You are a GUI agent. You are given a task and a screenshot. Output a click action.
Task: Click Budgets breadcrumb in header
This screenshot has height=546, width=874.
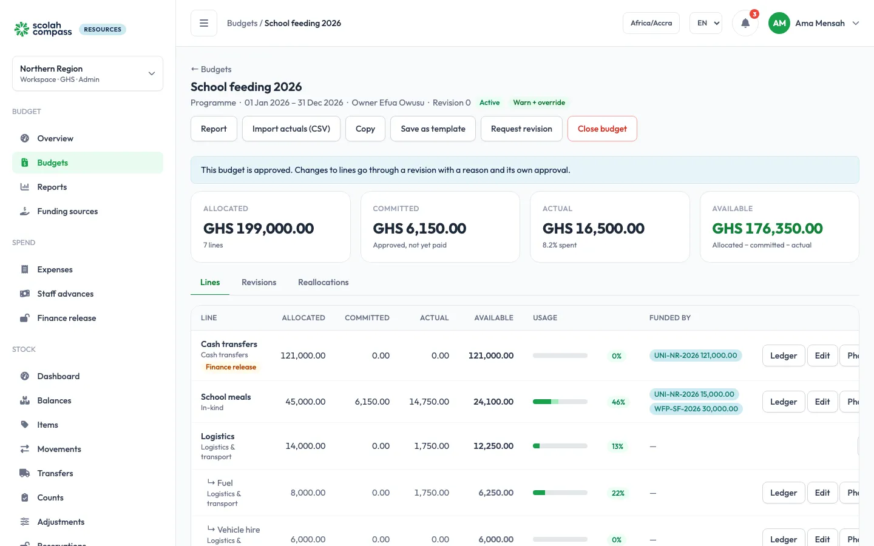pos(242,23)
